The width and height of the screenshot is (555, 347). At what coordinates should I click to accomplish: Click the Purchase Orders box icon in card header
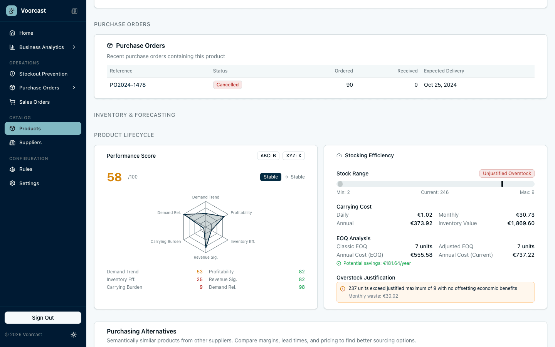[110, 45]
